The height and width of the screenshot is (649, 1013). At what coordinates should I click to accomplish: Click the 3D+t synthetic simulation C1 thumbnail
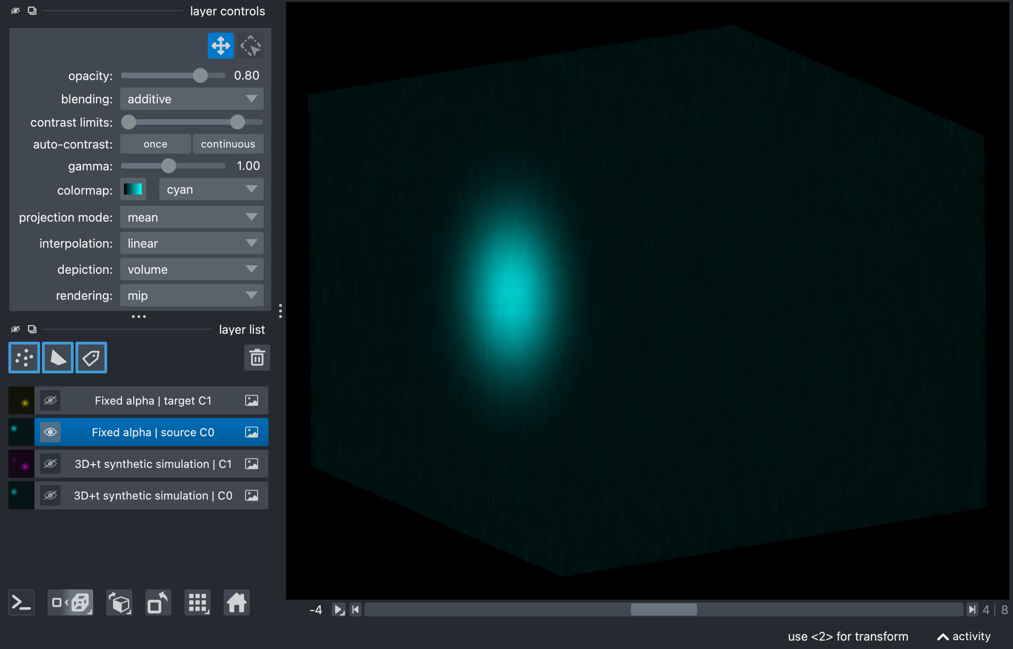[x=21, y=464]
